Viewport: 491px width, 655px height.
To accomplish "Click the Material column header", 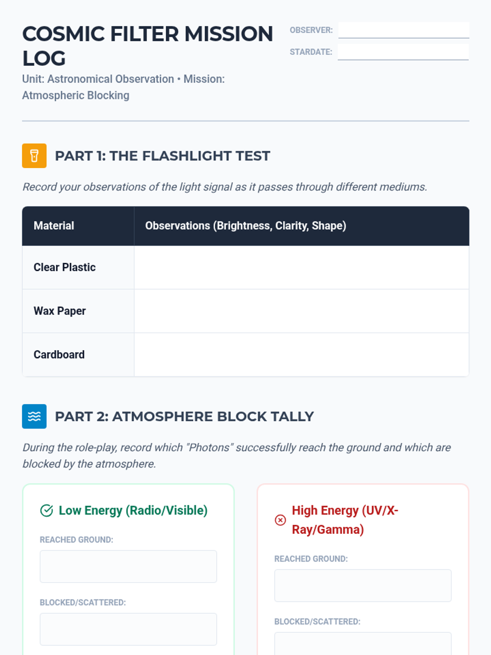I will 54,226.
